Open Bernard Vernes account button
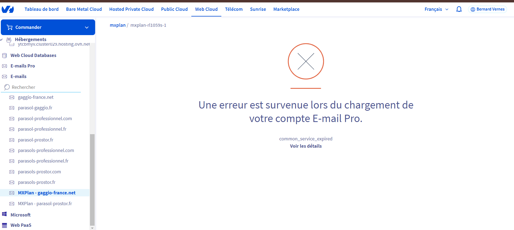Screen dimensions: 514x230 coord(488,9)
